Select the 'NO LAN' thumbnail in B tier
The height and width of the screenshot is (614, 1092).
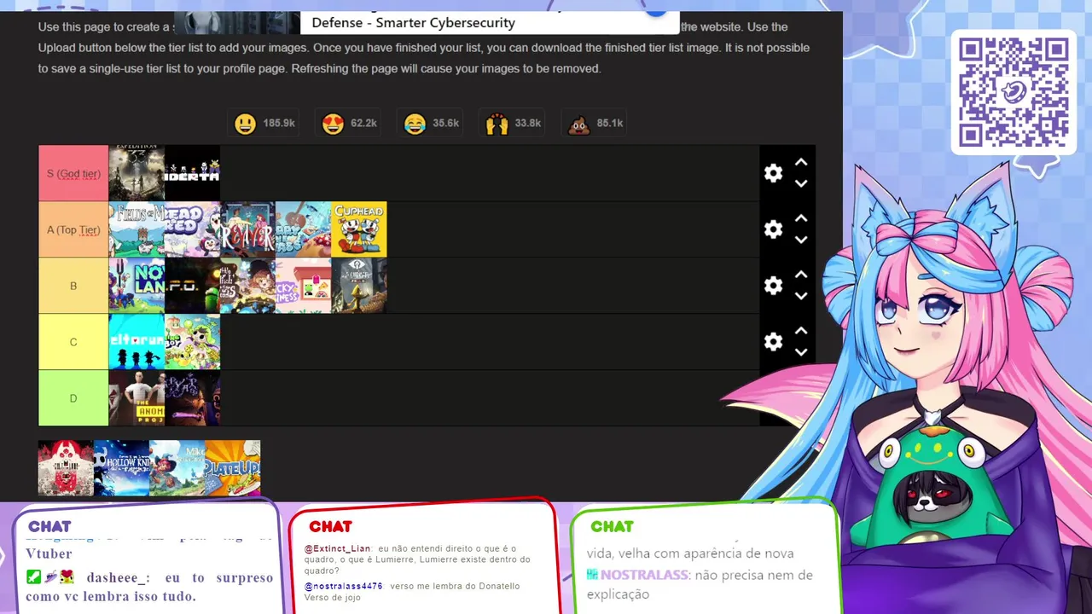click(136, 286)
